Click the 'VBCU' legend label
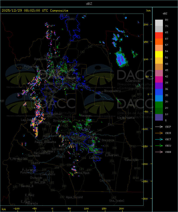 point(168,146)
